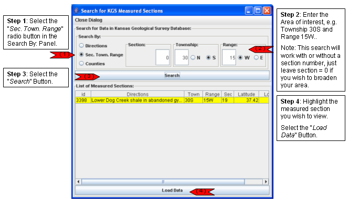Viewport: 349px width, 202px height.
Task: Maximize the KGS Measured Sections window
Action: click(x=258, y=11)
